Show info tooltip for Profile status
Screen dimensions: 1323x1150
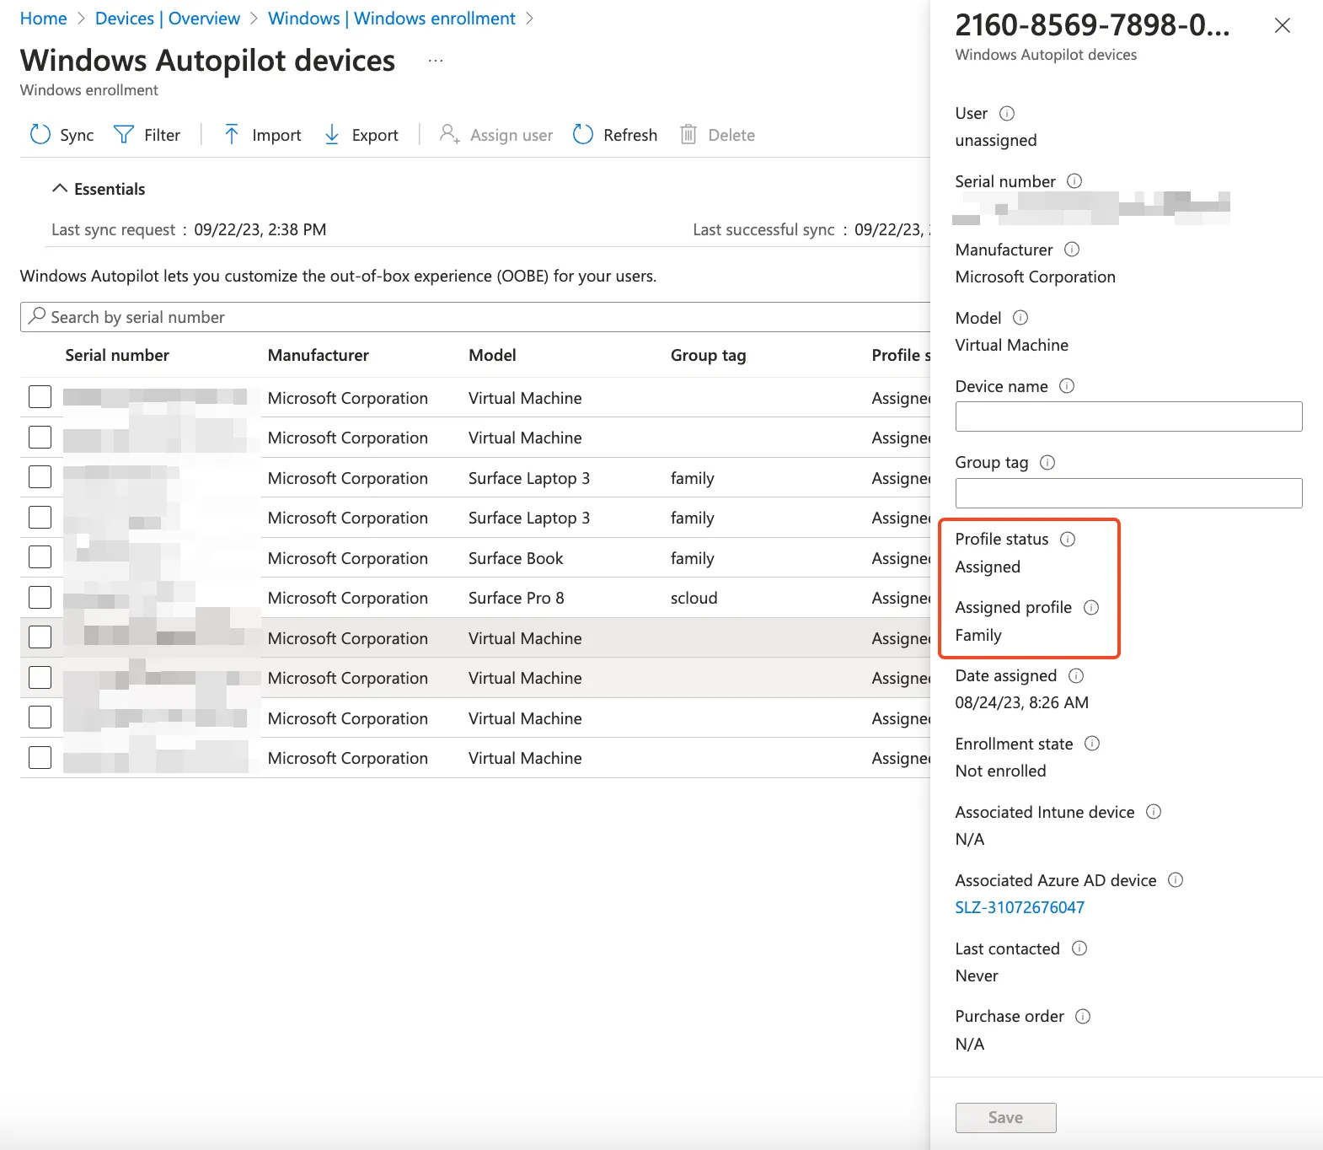[x=1068, y=539]
